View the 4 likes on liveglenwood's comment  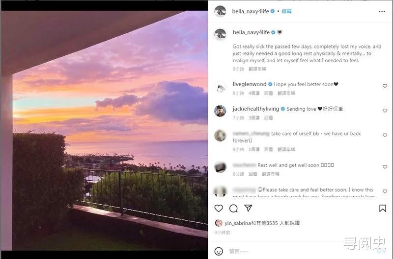pyautogui.click(x=253, y=93)
